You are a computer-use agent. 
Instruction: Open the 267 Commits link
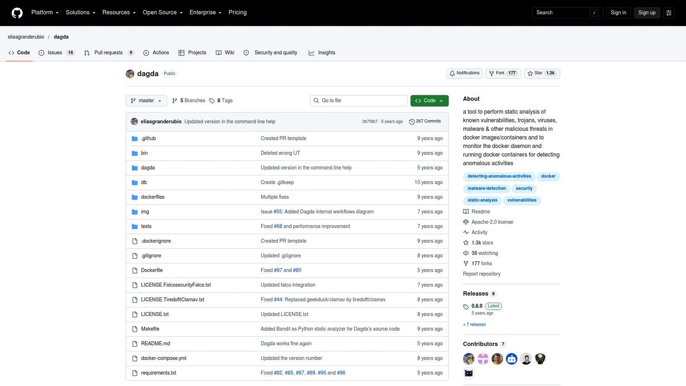(x=425, y=122)
